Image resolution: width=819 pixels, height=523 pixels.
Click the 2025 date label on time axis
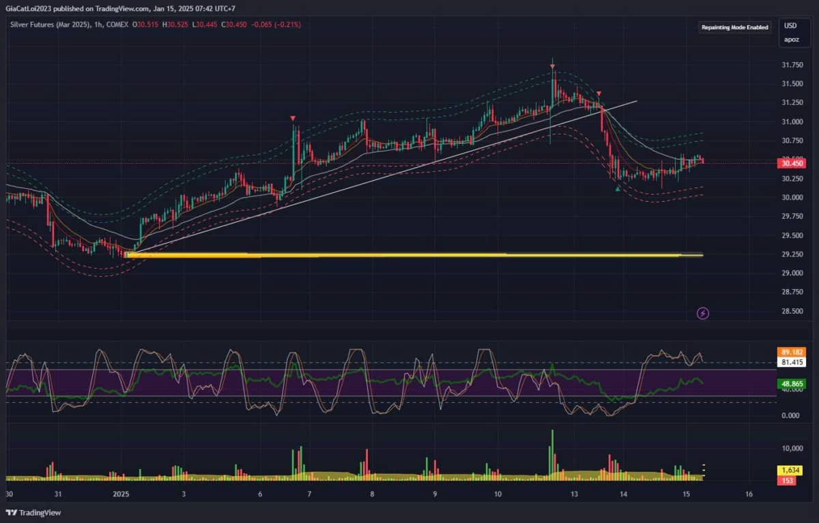[x=120, y=494]
